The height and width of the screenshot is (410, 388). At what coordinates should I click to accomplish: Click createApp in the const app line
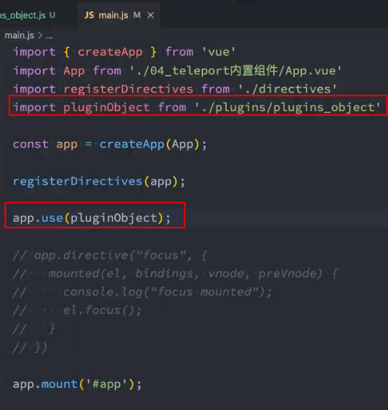[132, 144]
